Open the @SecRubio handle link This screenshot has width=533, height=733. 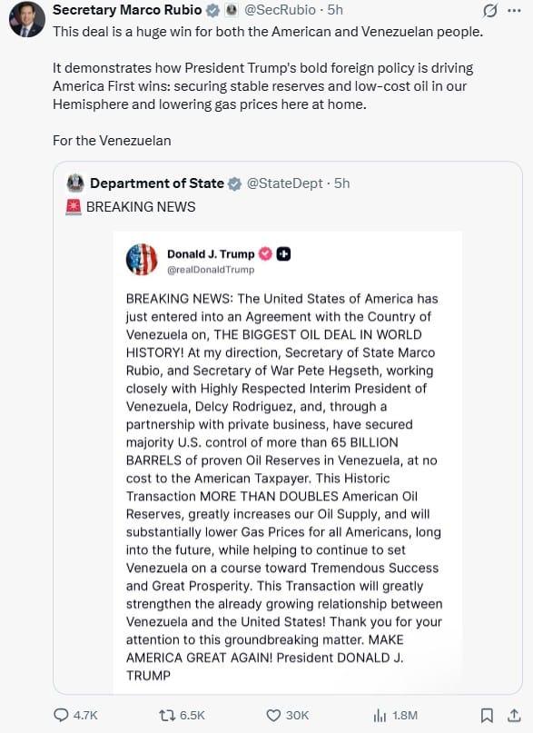pos(281,10)
